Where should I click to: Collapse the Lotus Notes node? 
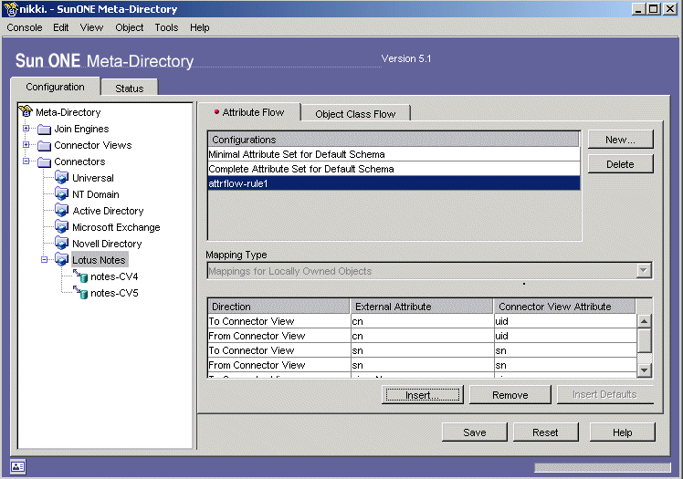(44, 260)
